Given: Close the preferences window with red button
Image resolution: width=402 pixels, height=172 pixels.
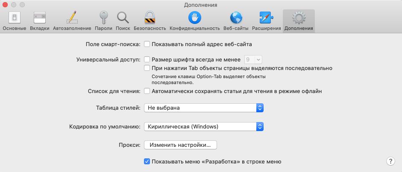Looking at the screenshot, I should point(5,5).
